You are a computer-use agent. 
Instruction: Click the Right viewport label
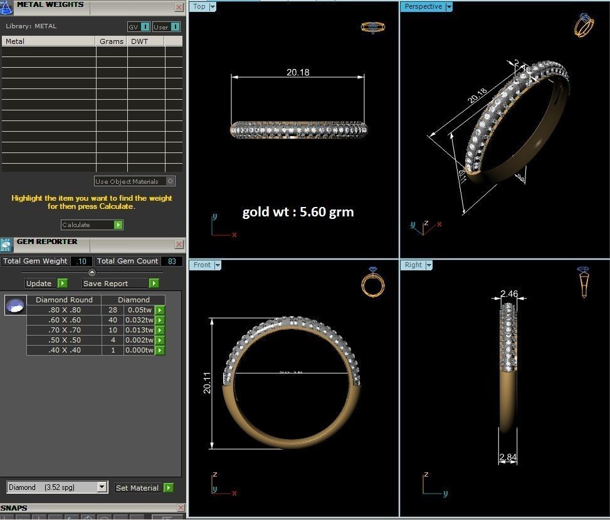(x=413, y=265)
